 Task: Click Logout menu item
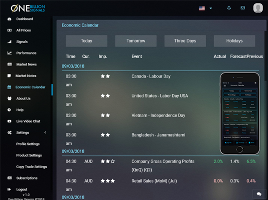coord(21,189)
